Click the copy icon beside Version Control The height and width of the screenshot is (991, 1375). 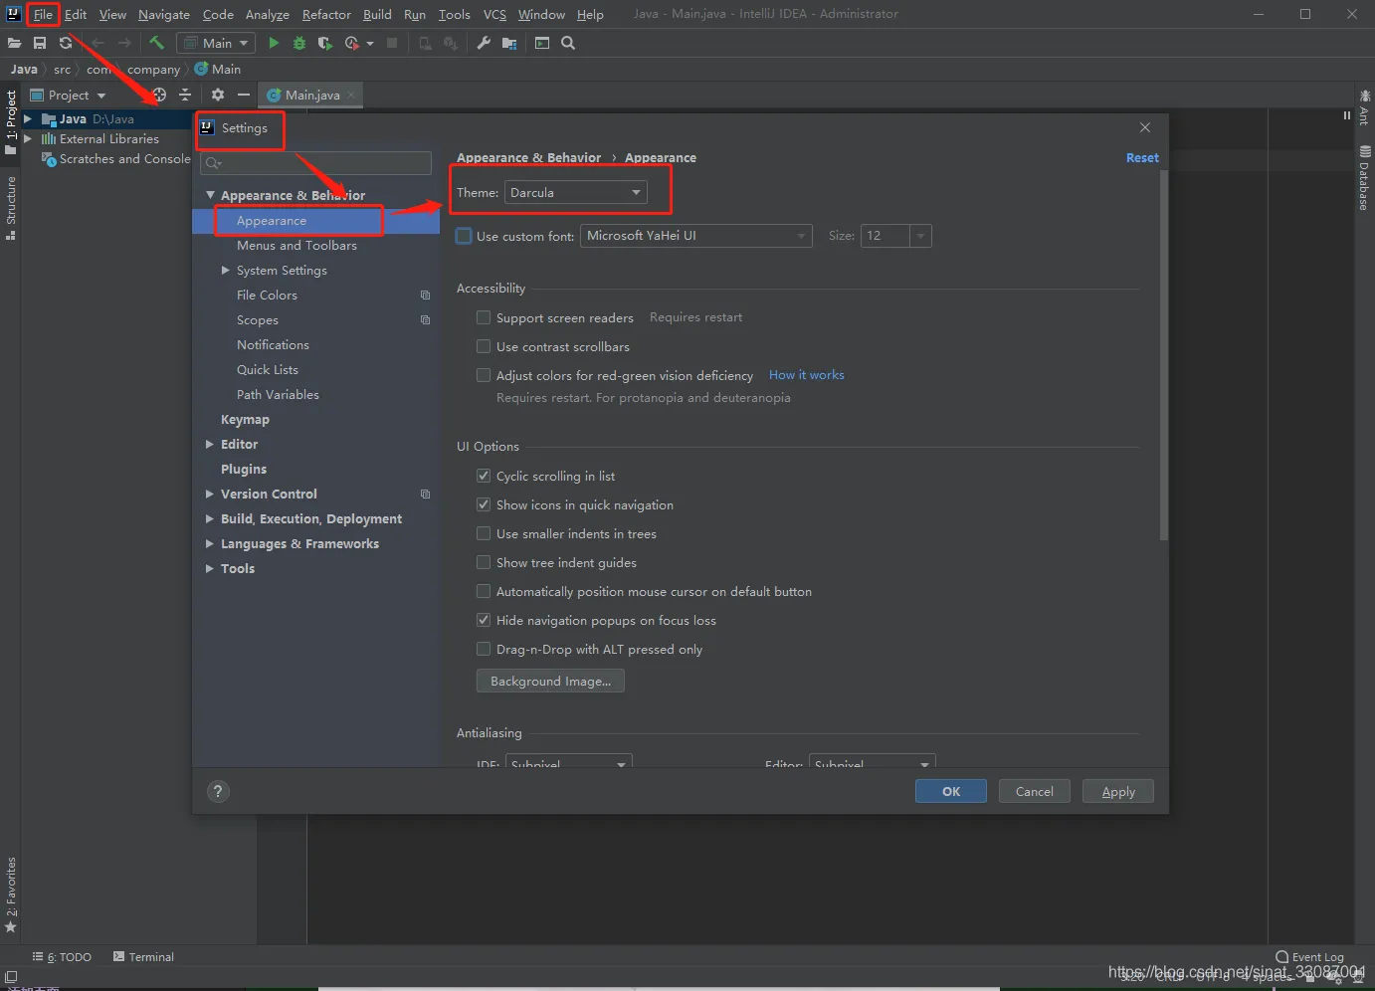pyautogui.click(x=426, y=495)
